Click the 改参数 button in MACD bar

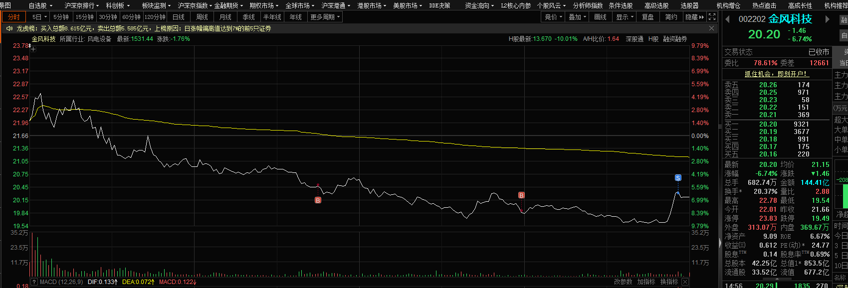(x=623, y=282)
